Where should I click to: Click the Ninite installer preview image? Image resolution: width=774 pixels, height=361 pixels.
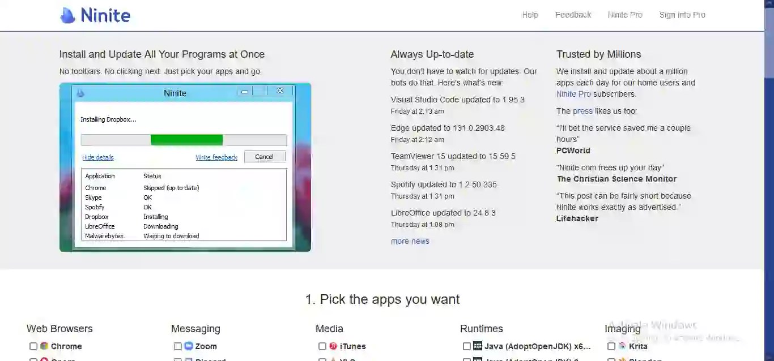pos(185,167)
